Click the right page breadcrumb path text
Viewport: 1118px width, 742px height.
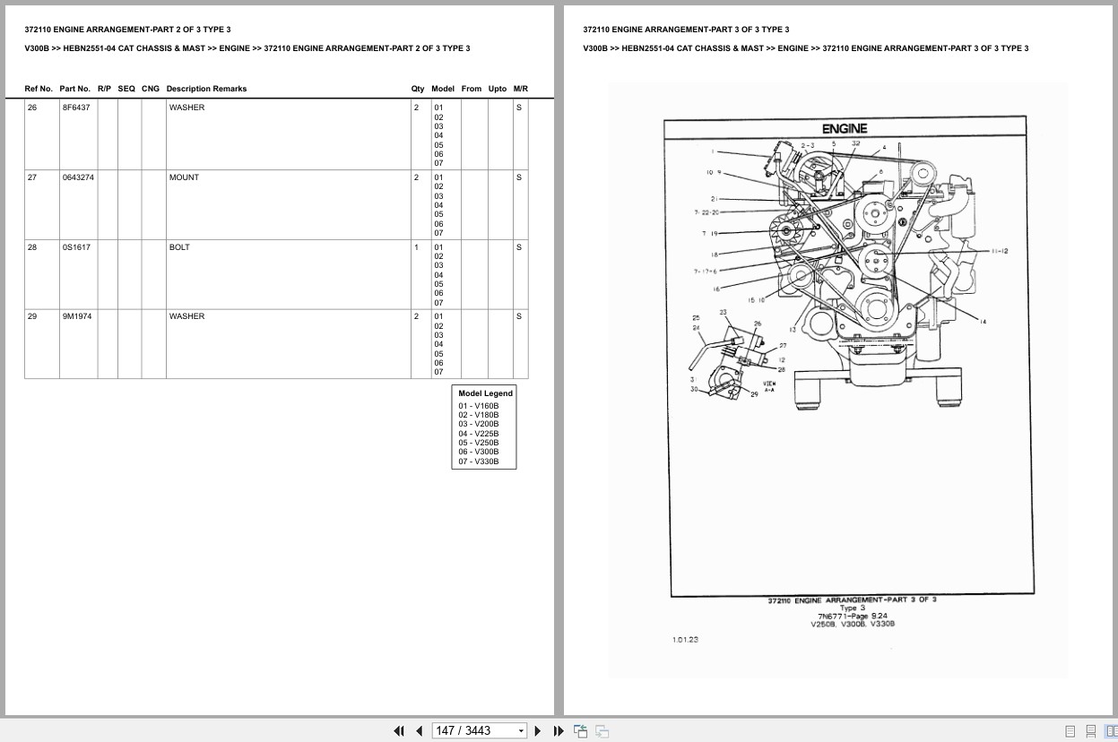[806, 48]
